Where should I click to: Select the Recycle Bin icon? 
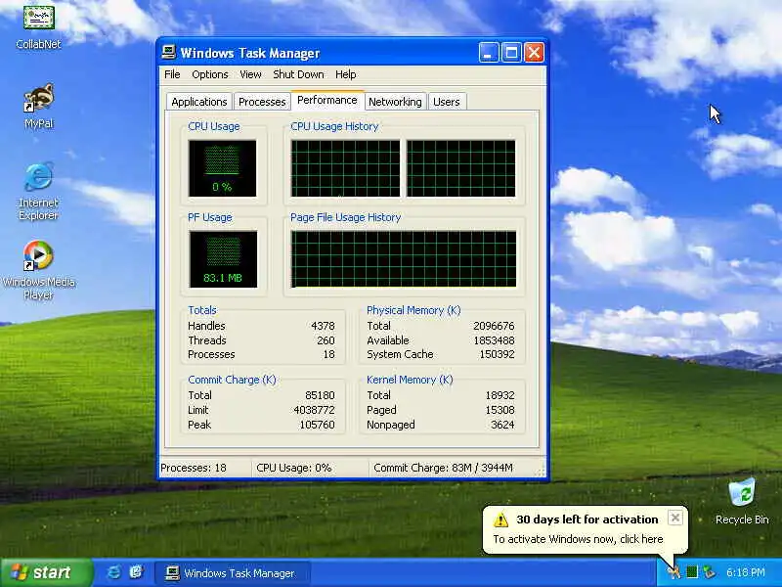742,501
